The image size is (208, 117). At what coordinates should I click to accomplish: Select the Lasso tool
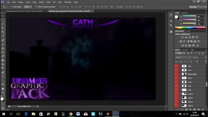click(x=3, y=24)
